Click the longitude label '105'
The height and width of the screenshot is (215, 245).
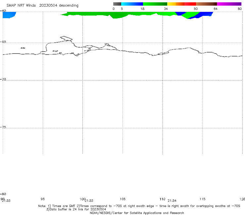(122, 199)
